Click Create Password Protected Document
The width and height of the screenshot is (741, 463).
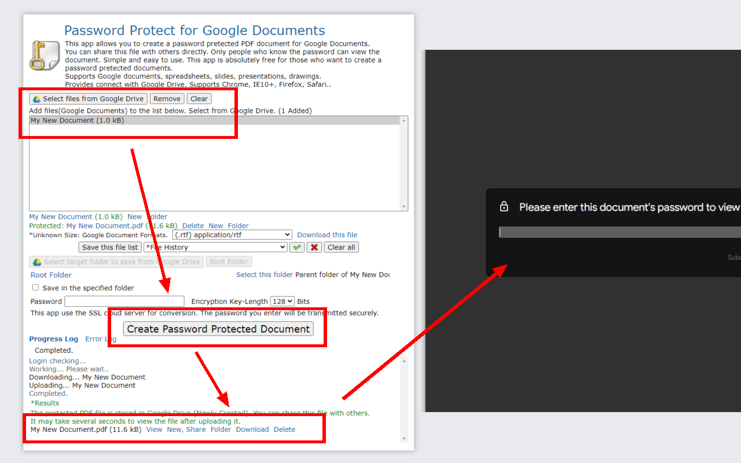pyautogui.click(x=218, y=328)
